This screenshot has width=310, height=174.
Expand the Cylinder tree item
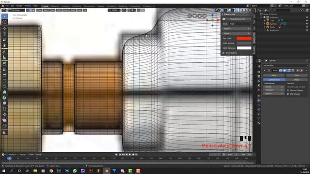tap(264, 24)
